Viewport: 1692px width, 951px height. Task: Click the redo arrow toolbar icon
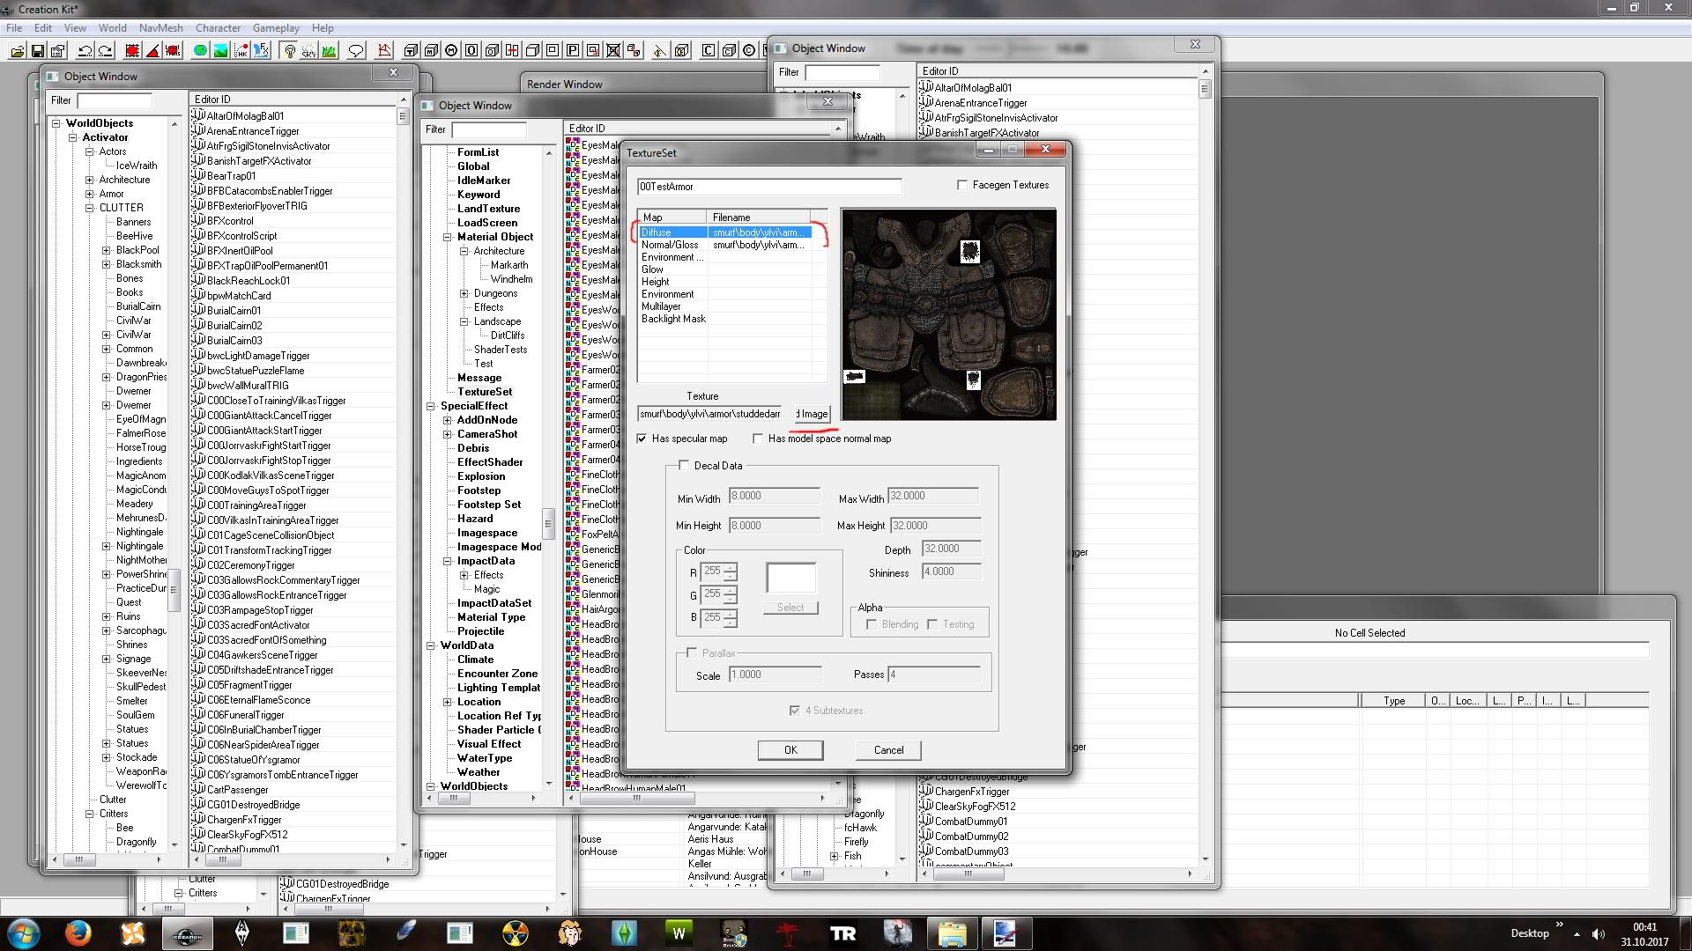click(106, 51)
